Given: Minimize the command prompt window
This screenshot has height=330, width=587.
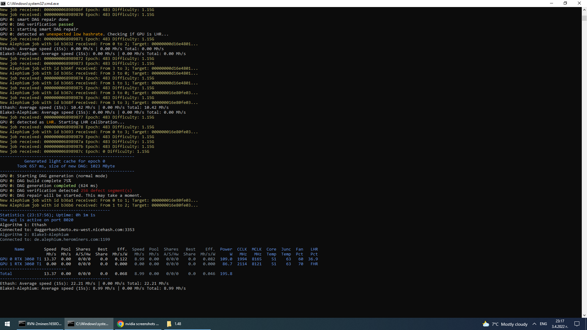Looking at the screenshot, I should click(x=551, y=3).
